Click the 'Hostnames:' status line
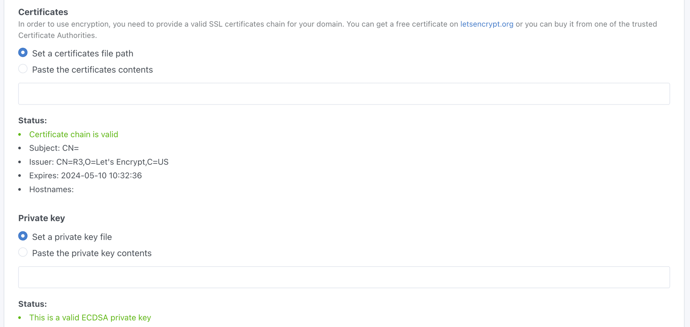690x327 pixels. 51,189
